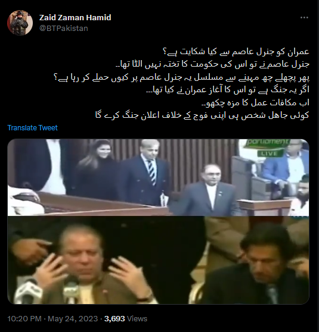Image resolution: width=319 pixels, height=332 pixels.
Task: Click the third, longest line of tweet text
Action: (181, 77)
